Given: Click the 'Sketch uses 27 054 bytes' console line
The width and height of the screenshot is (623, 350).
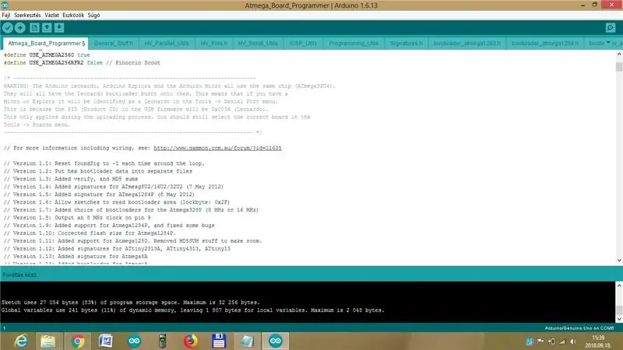Looking at the screenshot, I should (x=131, y=303).
